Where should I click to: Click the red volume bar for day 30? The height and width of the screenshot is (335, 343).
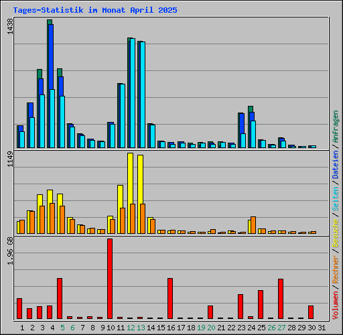311,312
